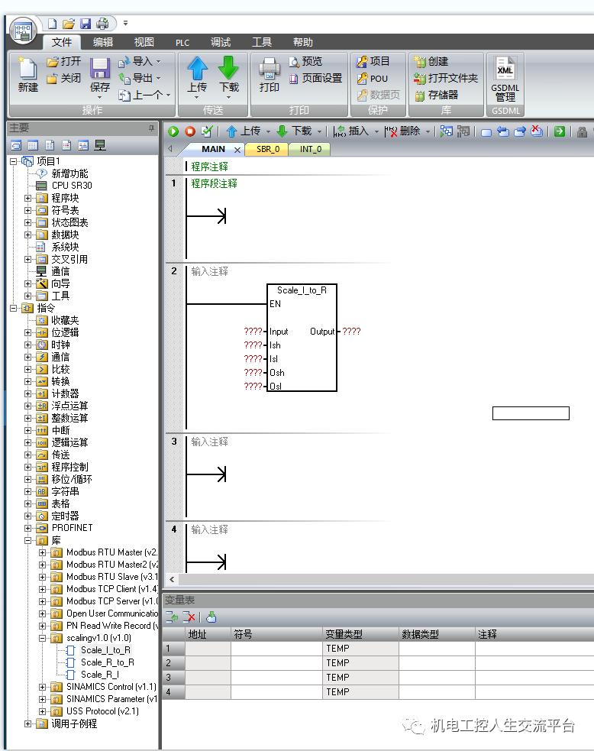Collapse the scalingv1.0 library node
This screenshot has width=594, height=751.
pos(43,638)
